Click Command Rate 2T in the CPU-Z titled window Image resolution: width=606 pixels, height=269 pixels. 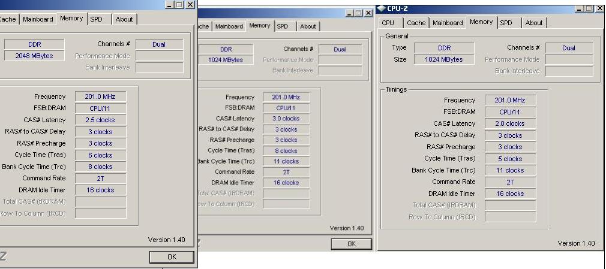click(x=510, y=182)
